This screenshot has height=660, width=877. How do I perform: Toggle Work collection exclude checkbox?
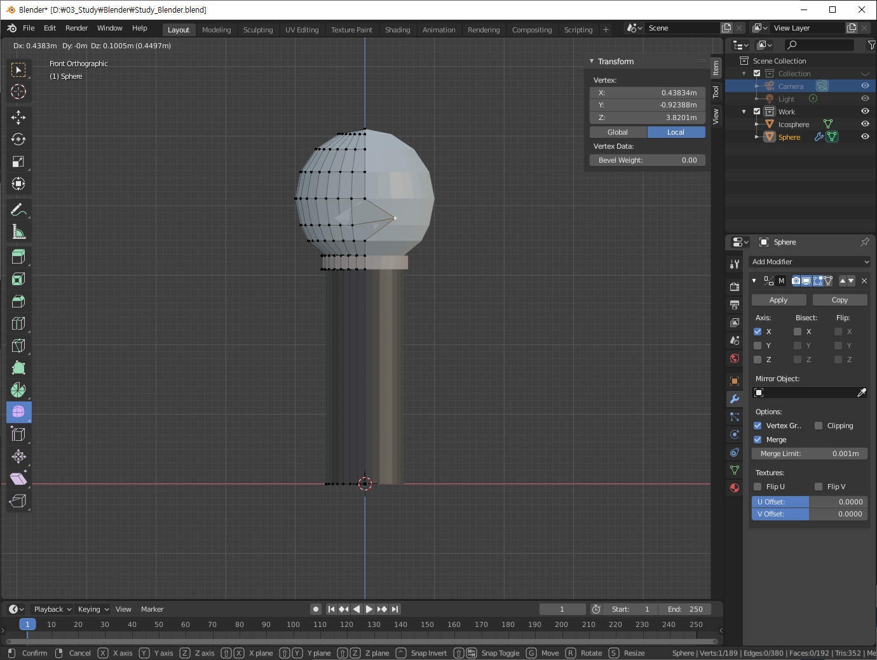point(757,111)
